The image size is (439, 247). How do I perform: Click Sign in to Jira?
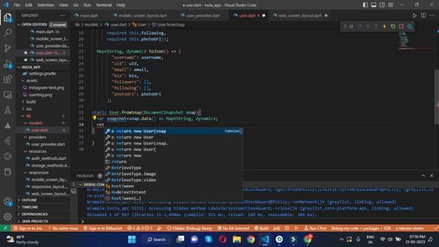click(x=28, y=228)
